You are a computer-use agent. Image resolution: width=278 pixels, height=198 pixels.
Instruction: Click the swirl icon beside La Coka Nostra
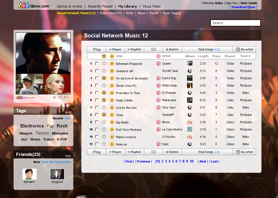tap(159, 129)
